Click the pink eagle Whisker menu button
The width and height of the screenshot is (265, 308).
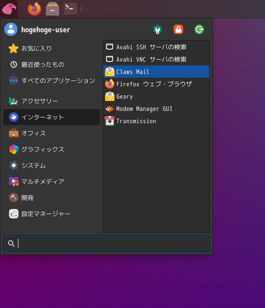click(x=9, y=9)
